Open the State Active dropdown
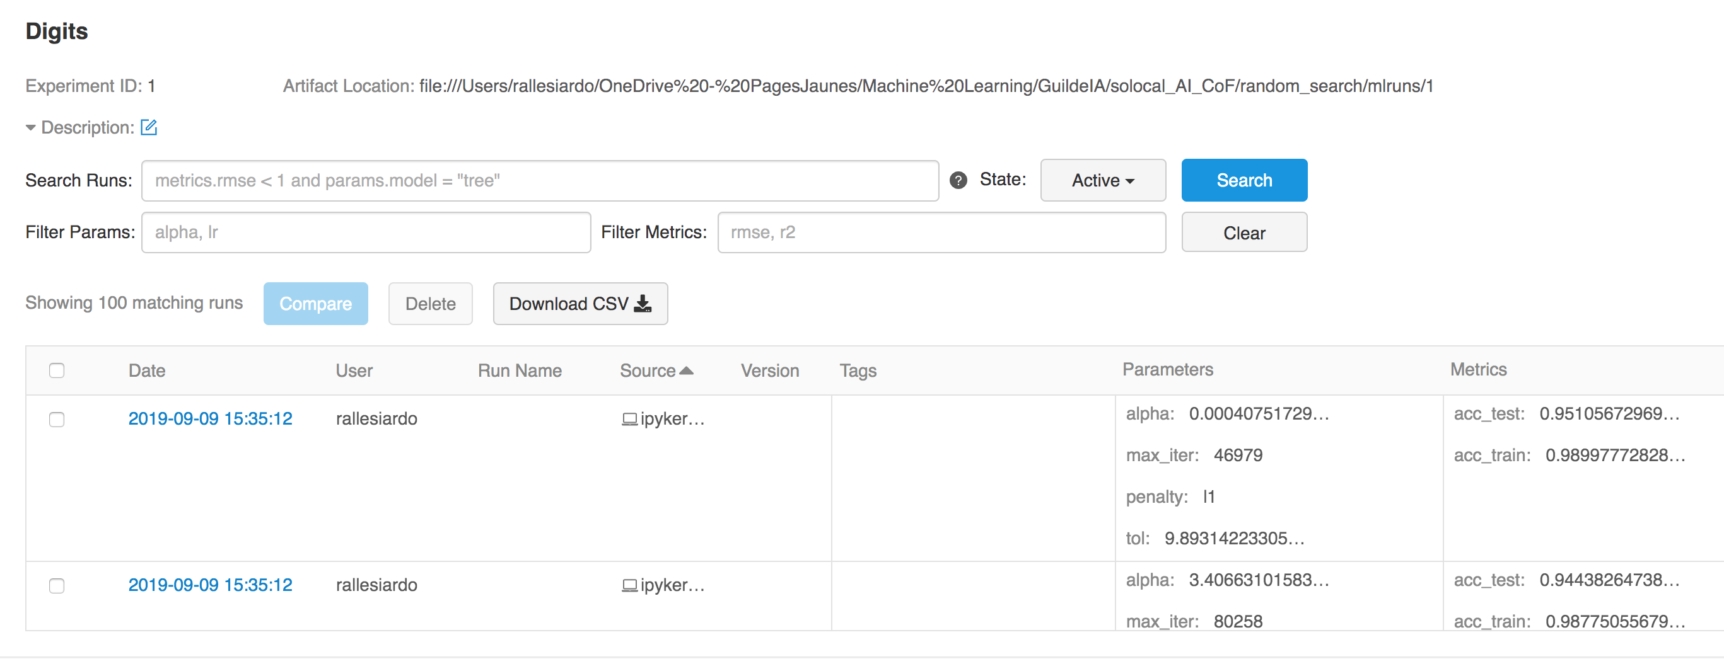The width and height of the screenshot is (1724, 659). [x=1102, y=180]
